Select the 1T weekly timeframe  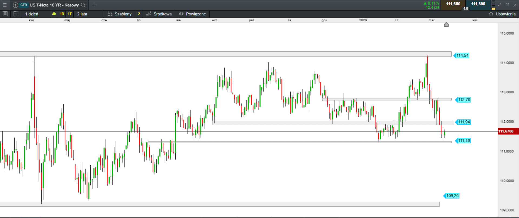(70, 14)
